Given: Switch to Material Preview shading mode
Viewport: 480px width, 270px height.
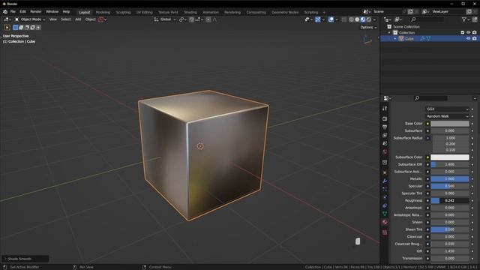Looking at the screenshot, I should point(363,19).
